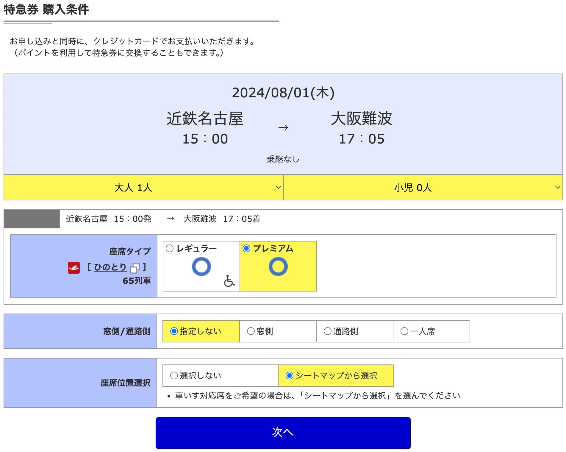Click the 近鉄名古屋 15:00発 segment text

[109, 219]
